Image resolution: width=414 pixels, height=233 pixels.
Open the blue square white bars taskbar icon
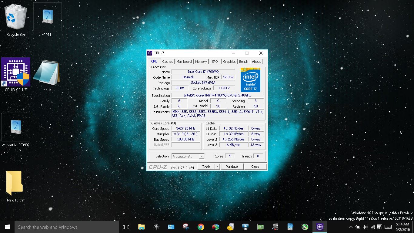click(245, 227)
